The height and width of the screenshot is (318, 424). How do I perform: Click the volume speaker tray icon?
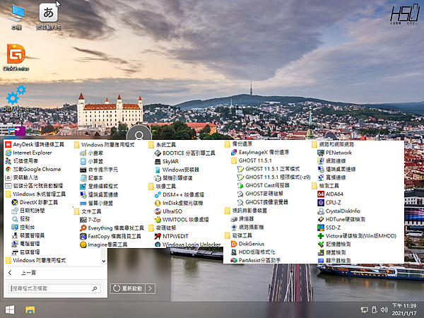pos(384,310)
